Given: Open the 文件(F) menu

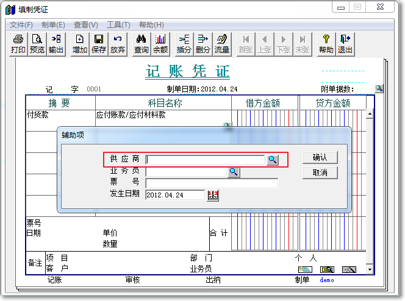Looking at the screenshot, I should (x=21, y=25).
